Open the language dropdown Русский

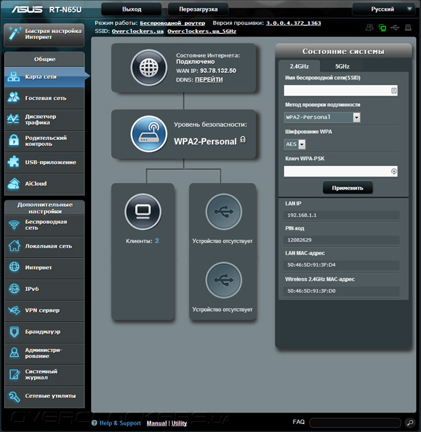[x=383, y=9]
